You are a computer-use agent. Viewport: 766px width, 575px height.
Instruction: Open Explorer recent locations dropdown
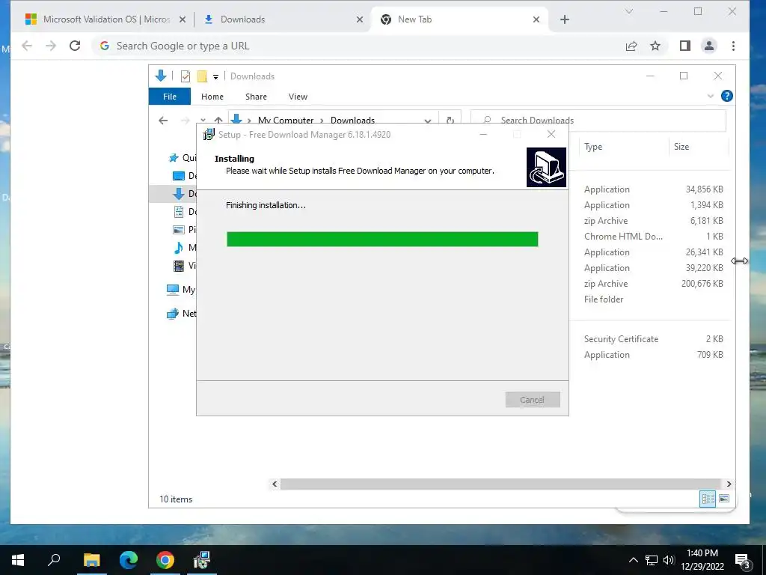coord(203,120)
